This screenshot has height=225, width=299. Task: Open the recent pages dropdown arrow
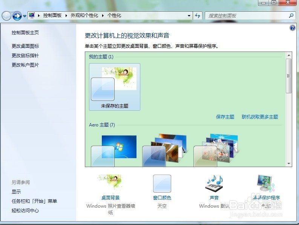pos(25,16)
